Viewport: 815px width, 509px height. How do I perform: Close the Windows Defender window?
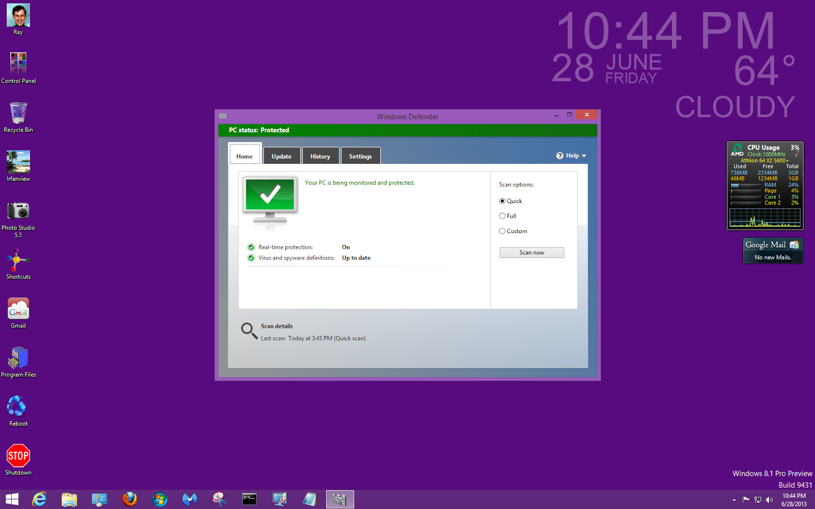[587, 115]
